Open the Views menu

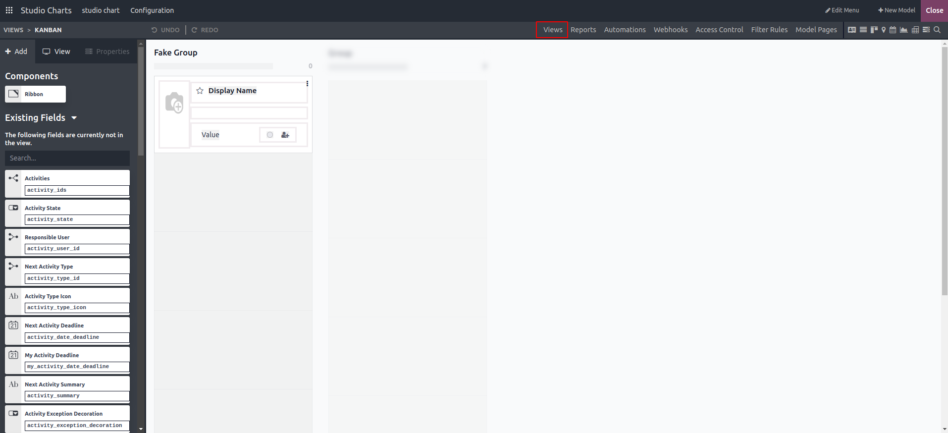pyautogui.click(x=553, y=30)
